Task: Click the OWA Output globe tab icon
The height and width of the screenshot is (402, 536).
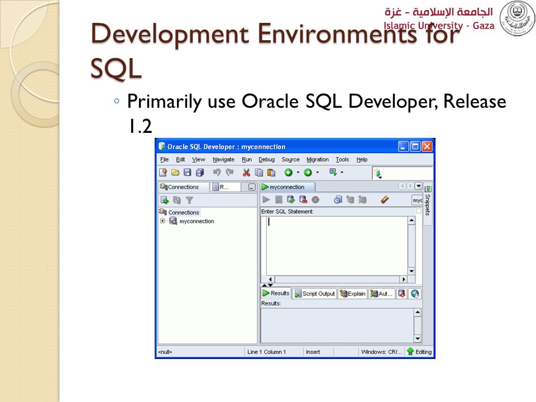Action: pos(415,294)
